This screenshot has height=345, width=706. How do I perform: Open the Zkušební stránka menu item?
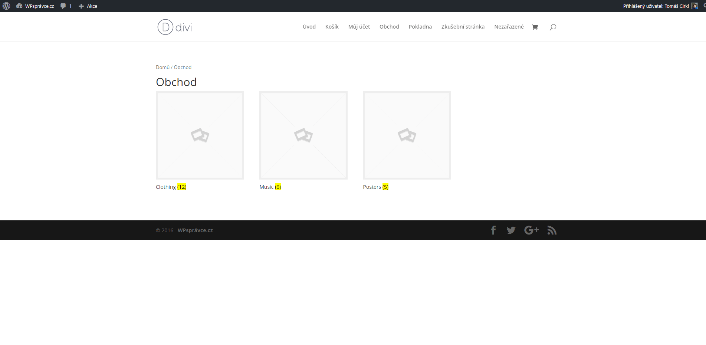click(463, 27)
